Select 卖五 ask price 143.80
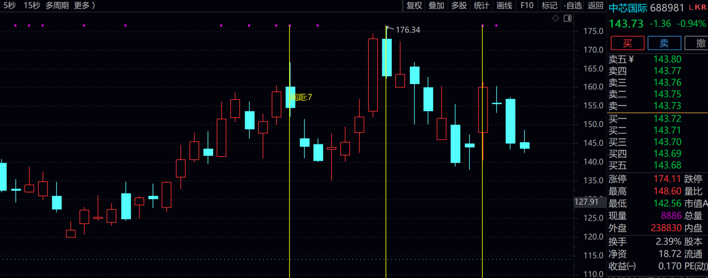The width and height of the screenshot is (708, 278). 667,59
